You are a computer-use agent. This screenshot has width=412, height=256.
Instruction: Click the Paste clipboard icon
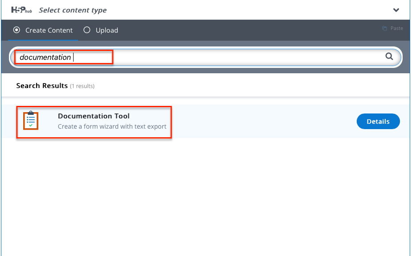(x=384, y=28)
